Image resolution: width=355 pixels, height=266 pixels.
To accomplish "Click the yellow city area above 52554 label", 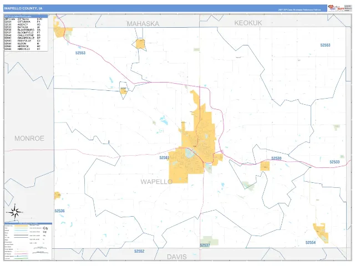I will point(321,233).
